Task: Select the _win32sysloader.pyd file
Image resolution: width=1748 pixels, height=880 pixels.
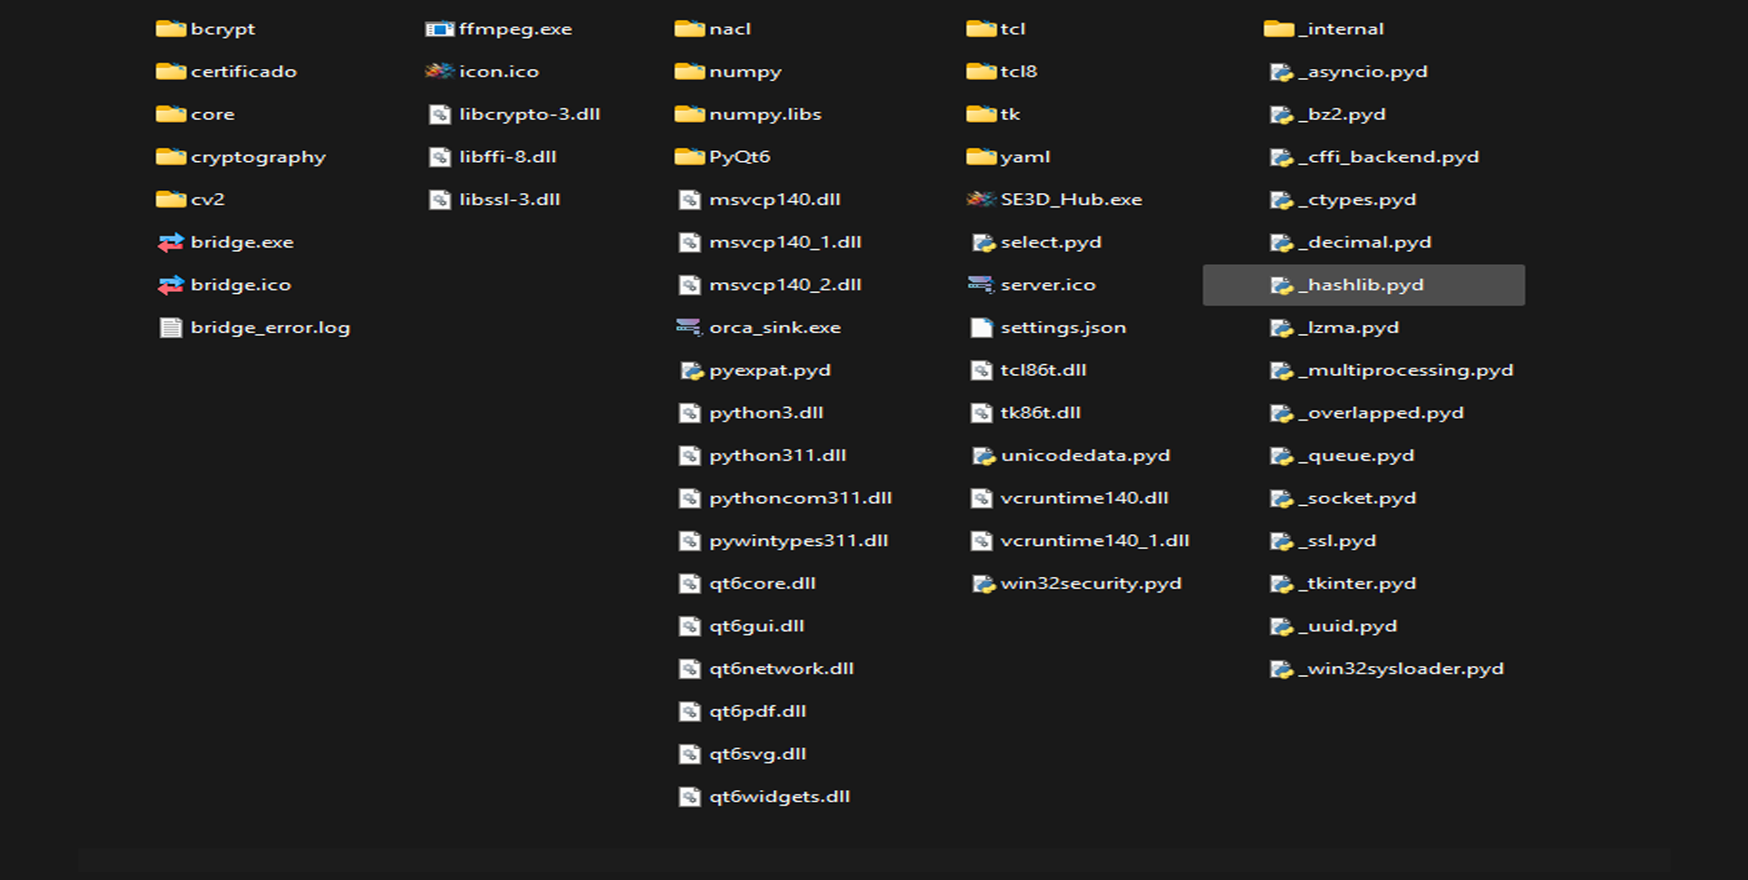Action: [x=1404, y=669]
